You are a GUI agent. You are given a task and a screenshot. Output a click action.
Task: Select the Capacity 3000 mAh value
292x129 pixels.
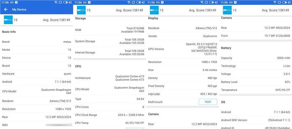click(284, 58)
